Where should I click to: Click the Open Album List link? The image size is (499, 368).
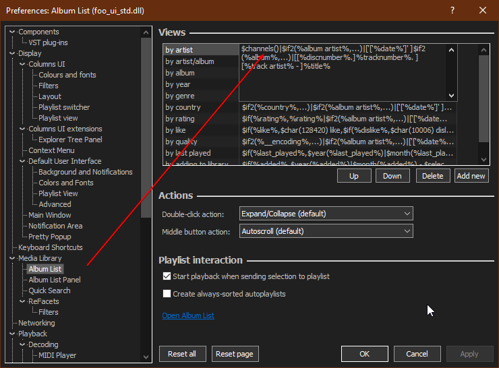pos(187,315)
